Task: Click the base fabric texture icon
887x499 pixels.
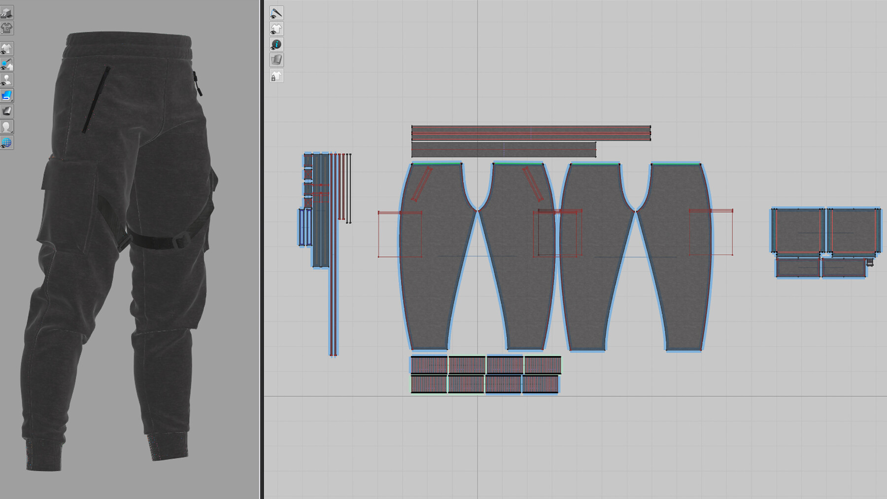Action: tap(276, 61)
